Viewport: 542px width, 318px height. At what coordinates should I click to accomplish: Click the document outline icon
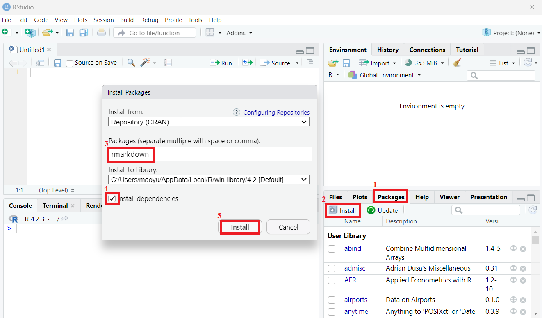coord(310,62)
